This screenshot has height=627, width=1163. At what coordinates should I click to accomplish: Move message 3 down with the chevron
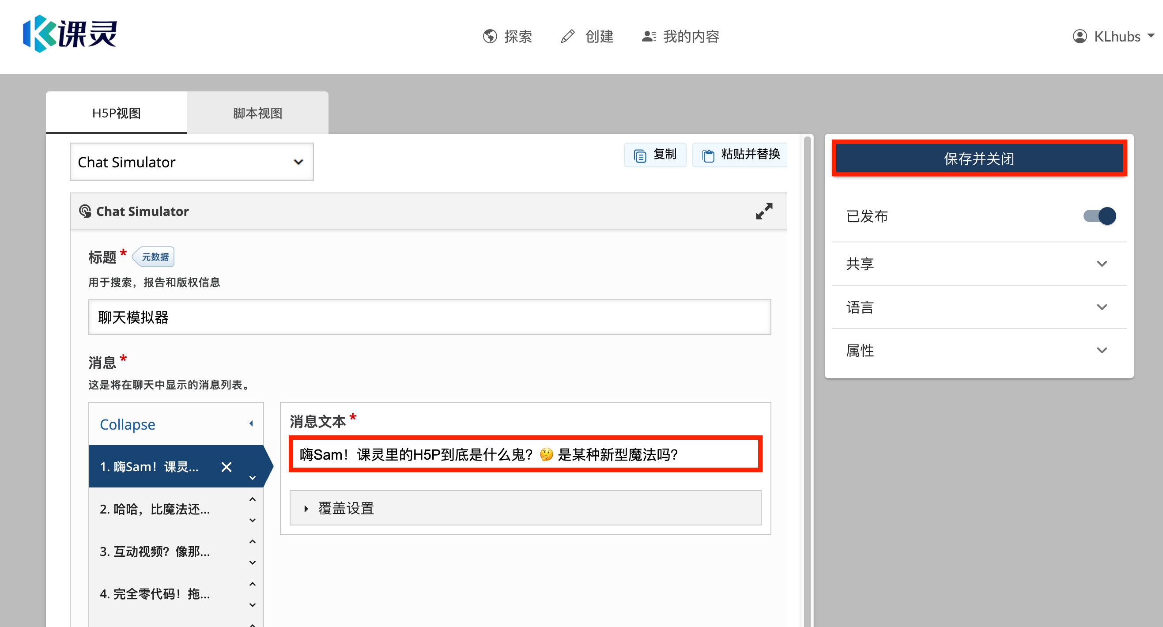(x=253, y=562)
